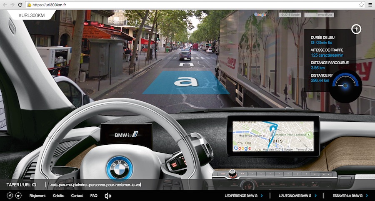375x201 pixels.
Task: Click the Google logo atop street view
Action: 260,15
